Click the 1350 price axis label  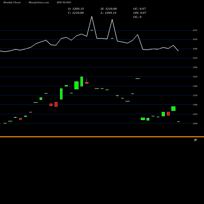click(195, 95)
